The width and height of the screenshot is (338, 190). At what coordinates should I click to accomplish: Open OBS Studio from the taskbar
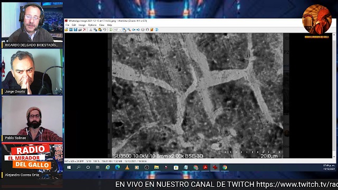click(x=147, y=167)
